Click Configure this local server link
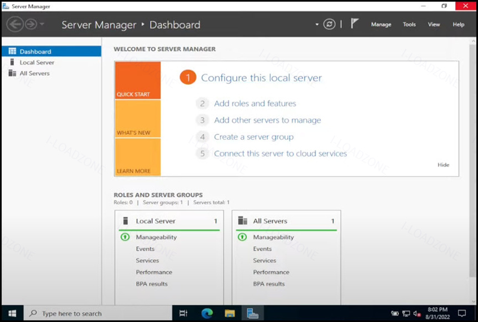This screenshot has width=478, height=322. click(261, 78)
